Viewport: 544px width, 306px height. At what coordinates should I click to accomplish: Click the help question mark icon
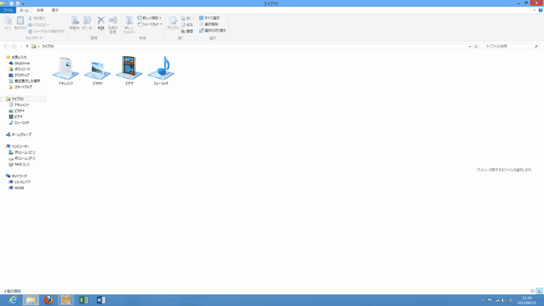pos(540,10)
